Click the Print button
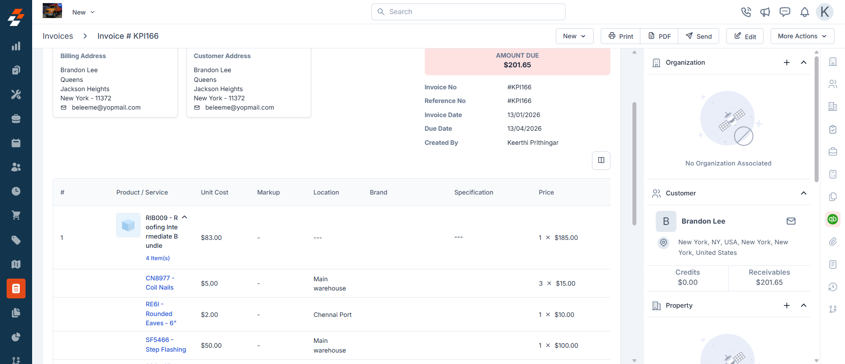 point(621,36)
